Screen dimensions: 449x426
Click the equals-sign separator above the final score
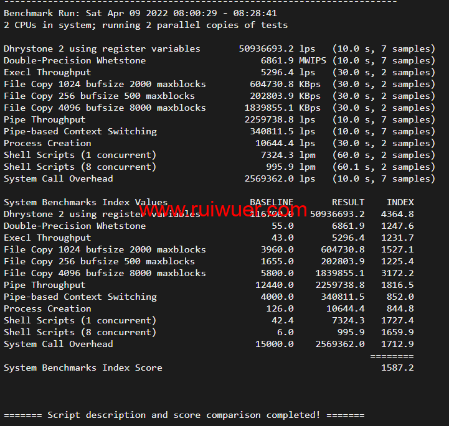click(392, 356)
